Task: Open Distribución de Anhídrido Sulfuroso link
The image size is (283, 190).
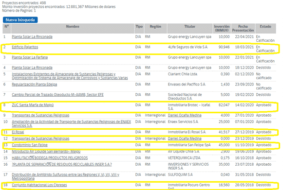Action: click(65, 176)
